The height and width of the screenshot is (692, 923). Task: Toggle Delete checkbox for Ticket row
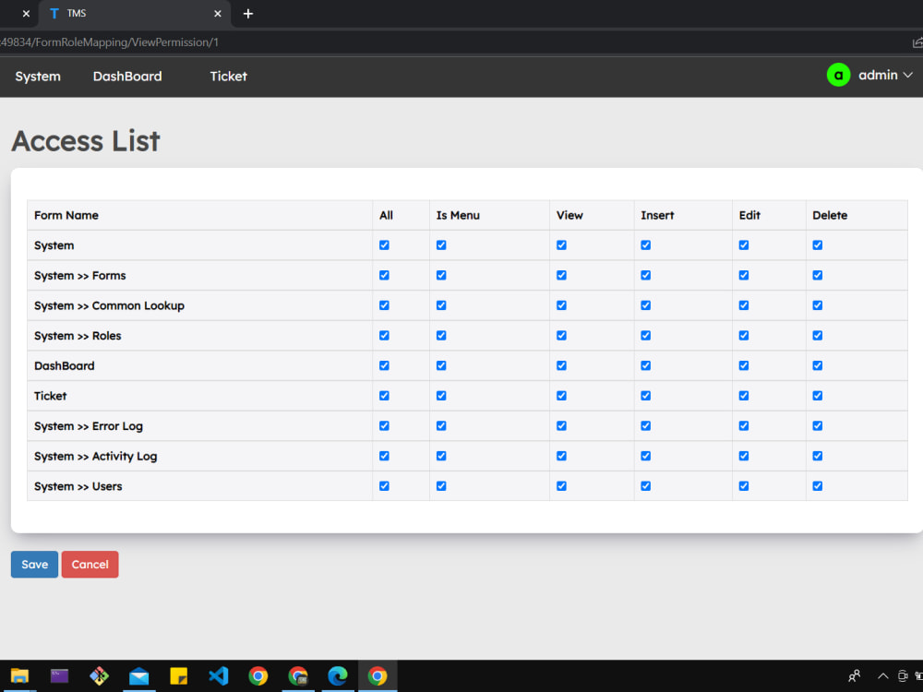tap(818, 396)
